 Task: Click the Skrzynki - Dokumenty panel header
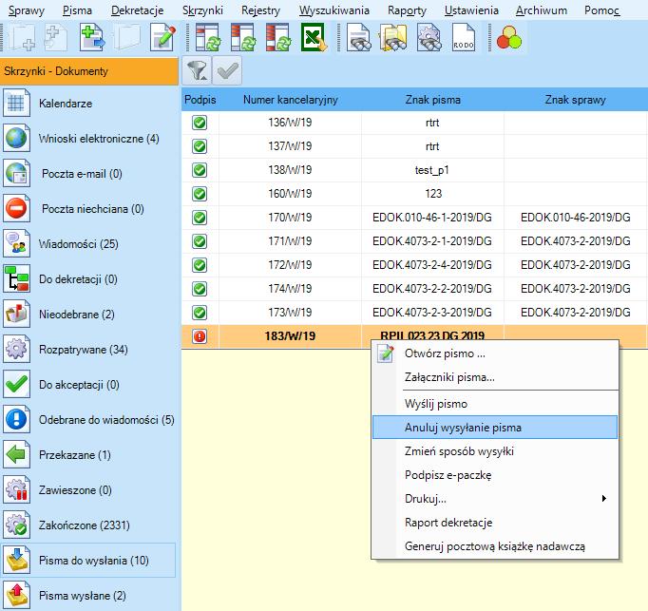89,71
